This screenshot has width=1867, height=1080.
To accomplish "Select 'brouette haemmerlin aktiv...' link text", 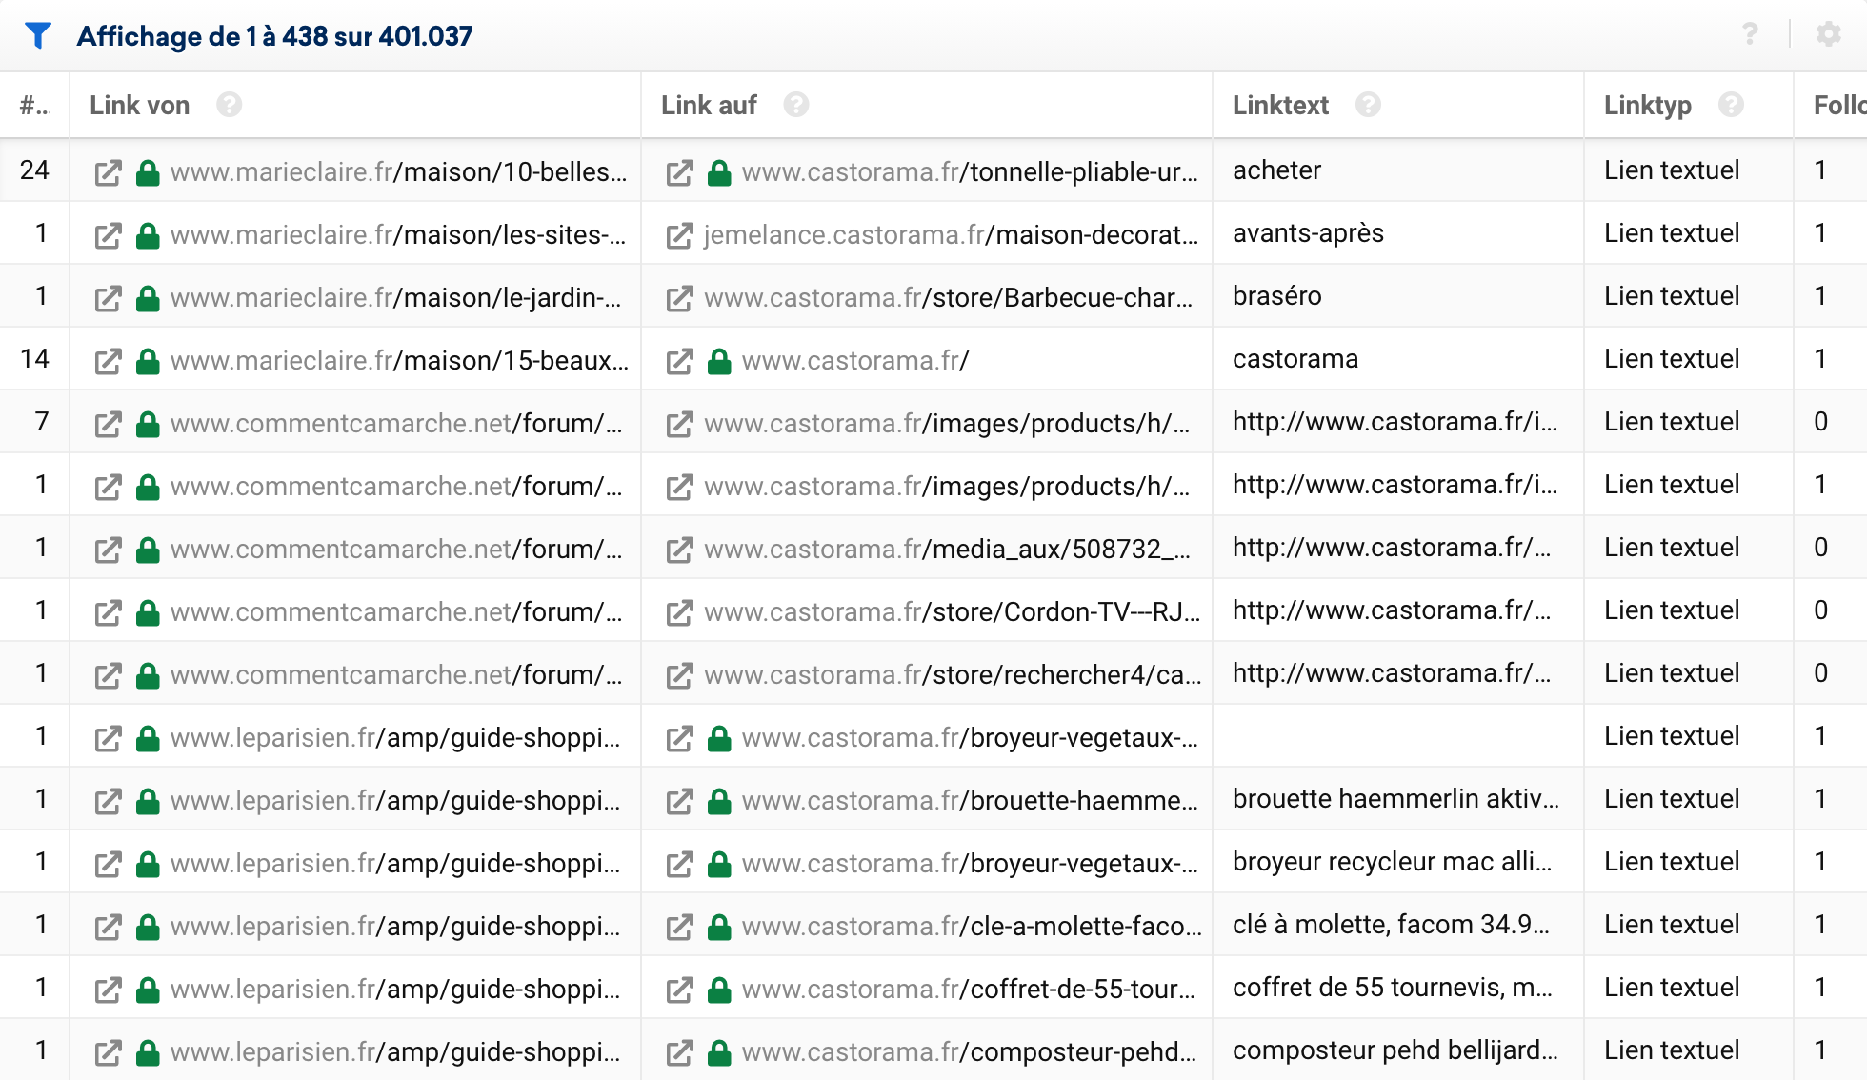I will [x=1395, y=799].
